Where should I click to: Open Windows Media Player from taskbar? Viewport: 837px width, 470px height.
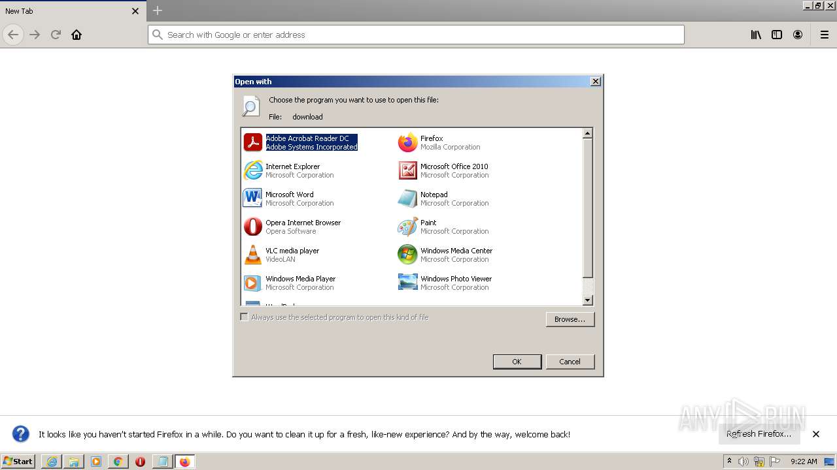[x=96, y=462]
